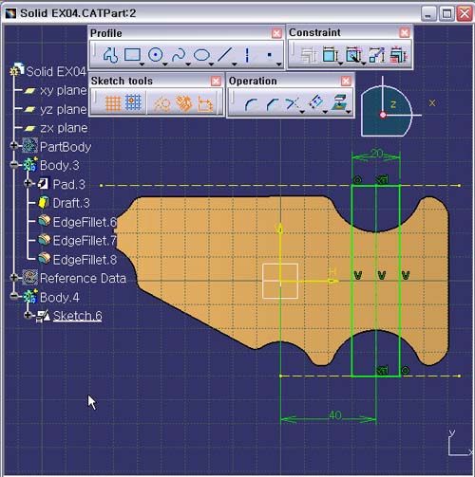Select the Chamfer operation tool
The image size is (475, 477).
coord(273,104)
